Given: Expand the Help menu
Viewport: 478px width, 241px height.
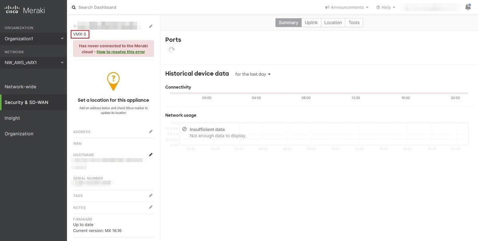Looking at the screenshot, I should [x=386, y=7].
